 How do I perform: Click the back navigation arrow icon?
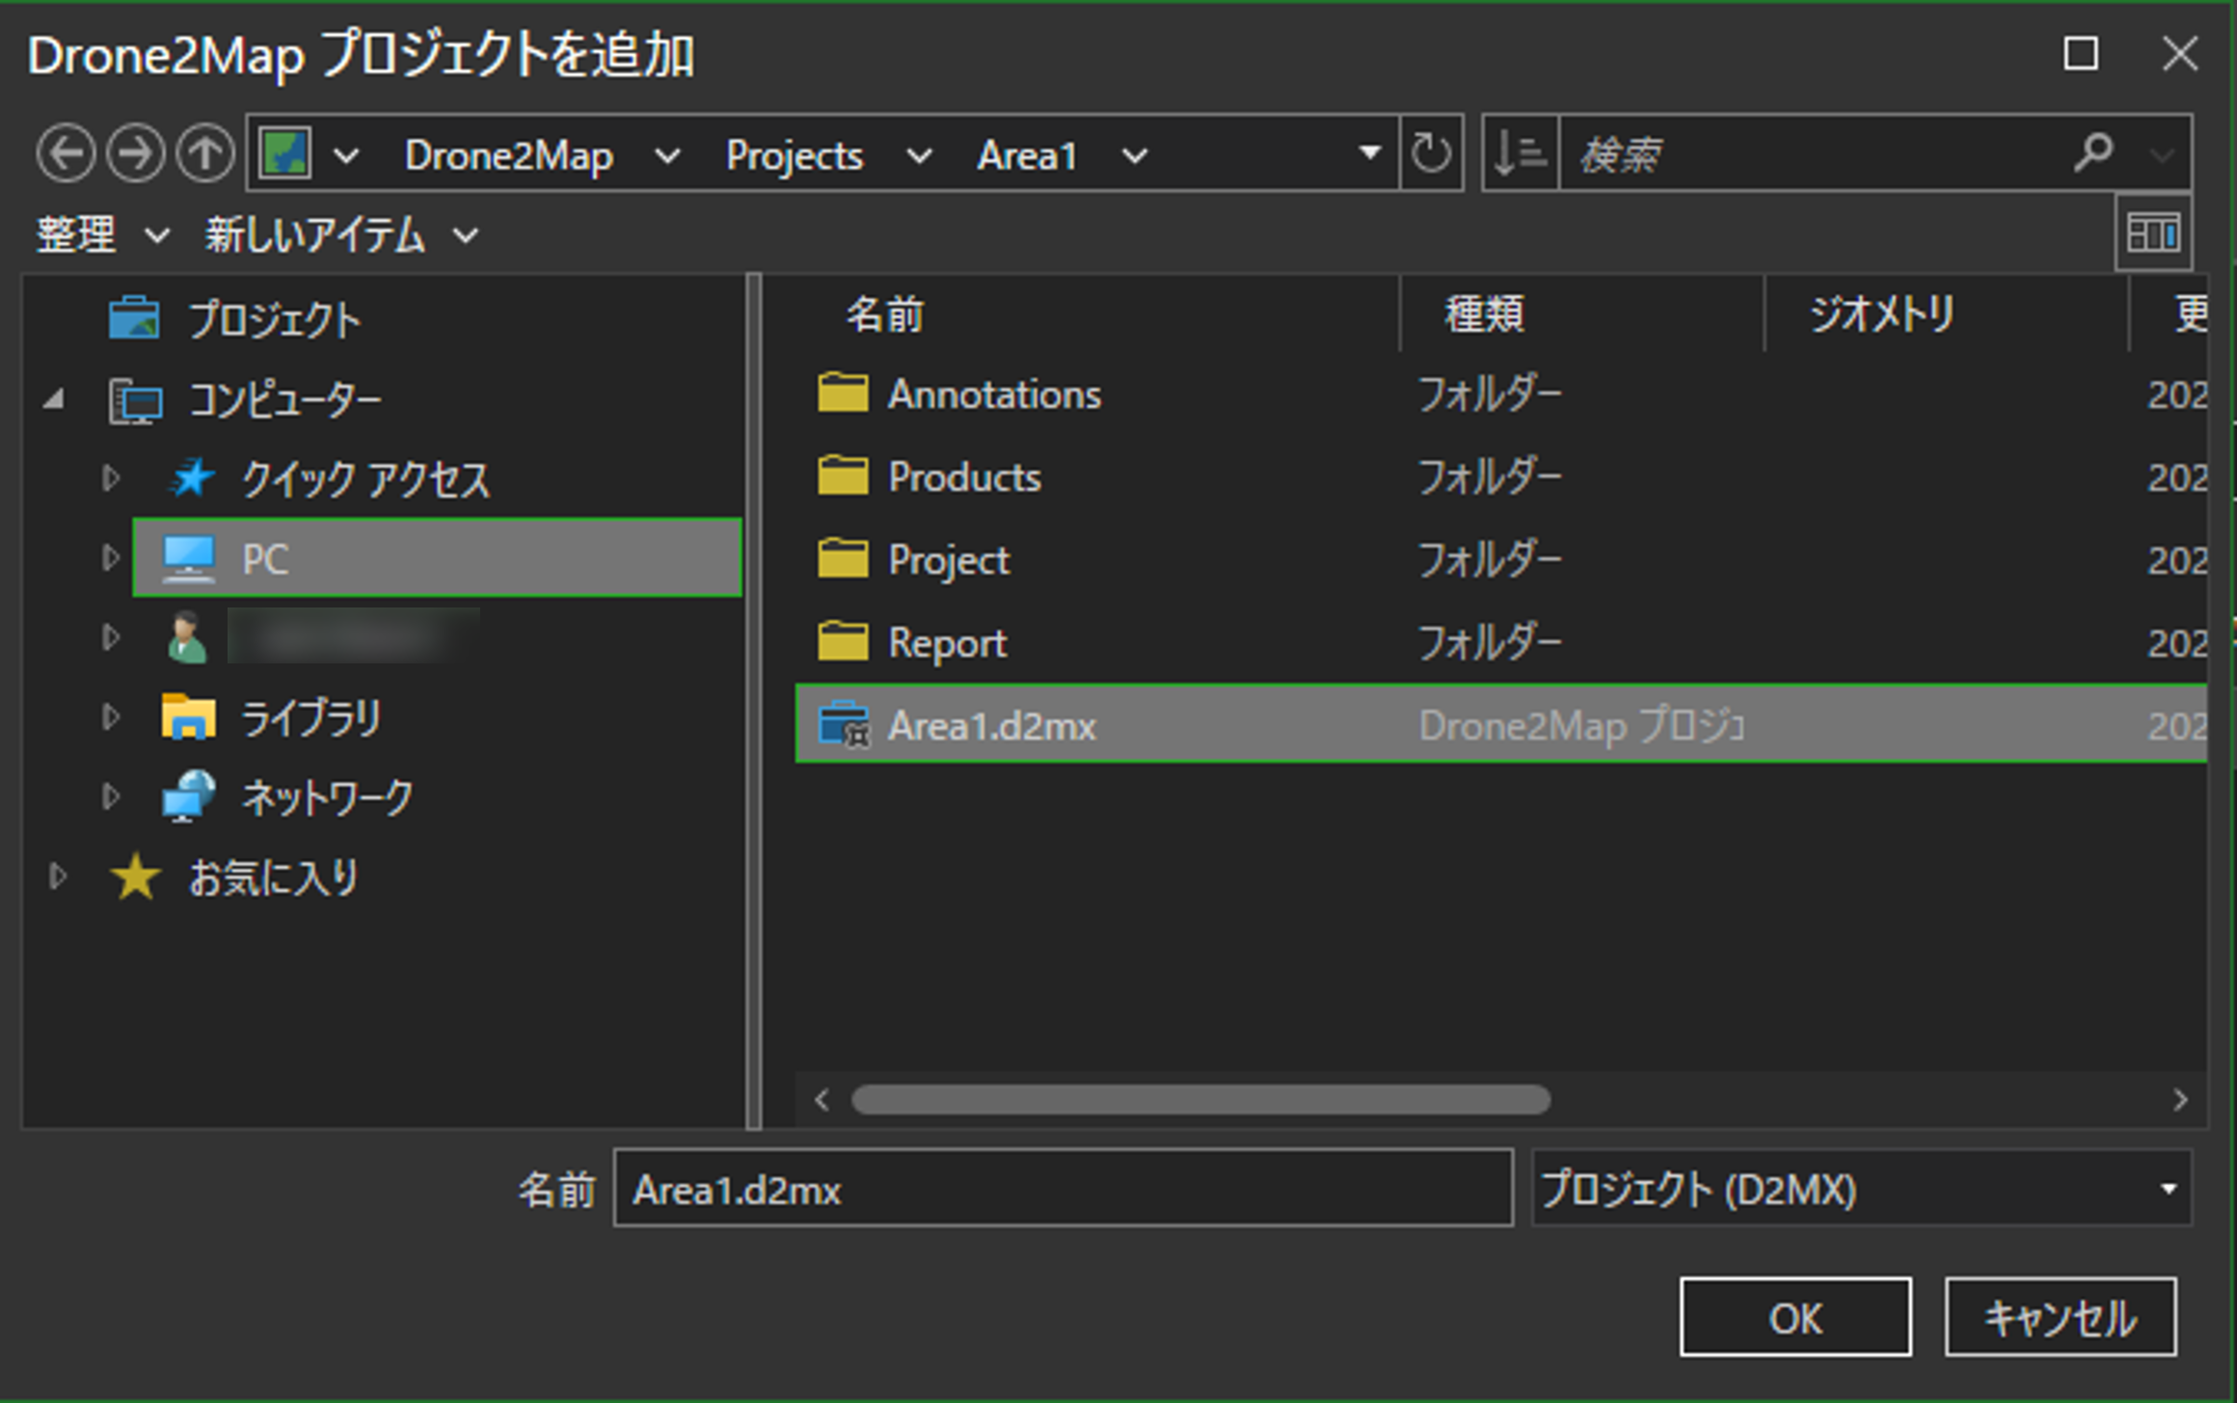66,153
